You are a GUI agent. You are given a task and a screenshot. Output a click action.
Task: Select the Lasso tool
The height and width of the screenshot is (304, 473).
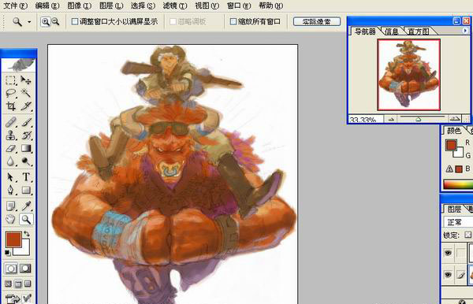pos(10,93)
